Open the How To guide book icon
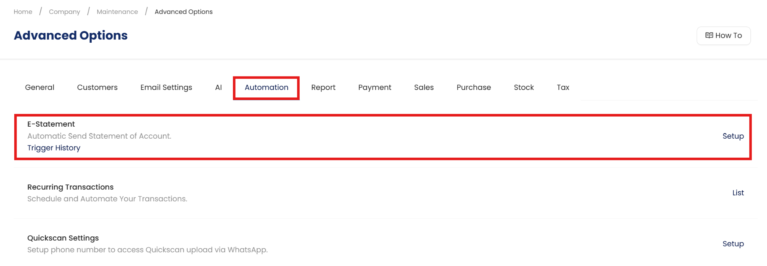 [x=709, y=36]
